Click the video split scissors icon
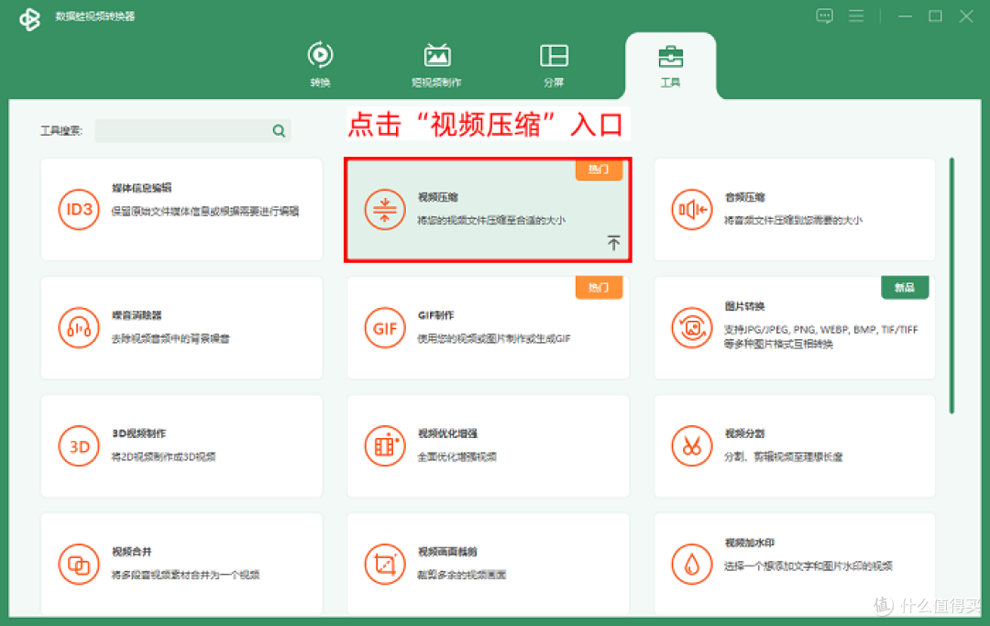 (691, 446)
